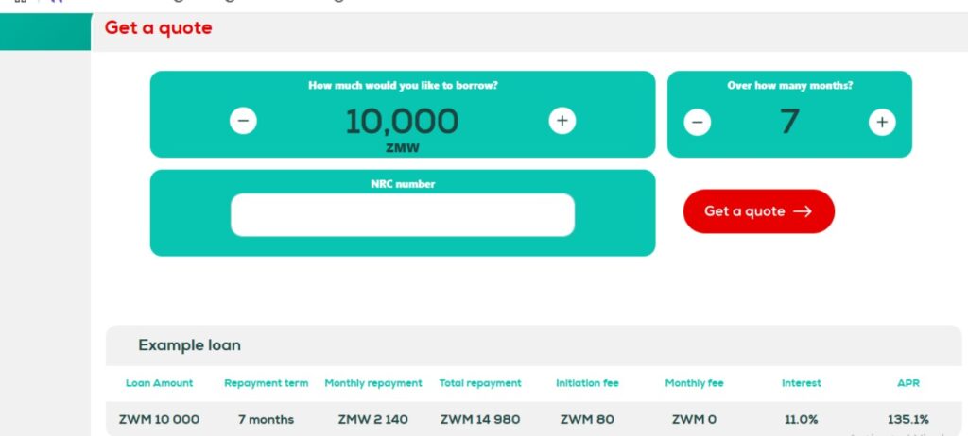
Task: Click the How much would you like to borrow label
Action: (x=403, y=86)
